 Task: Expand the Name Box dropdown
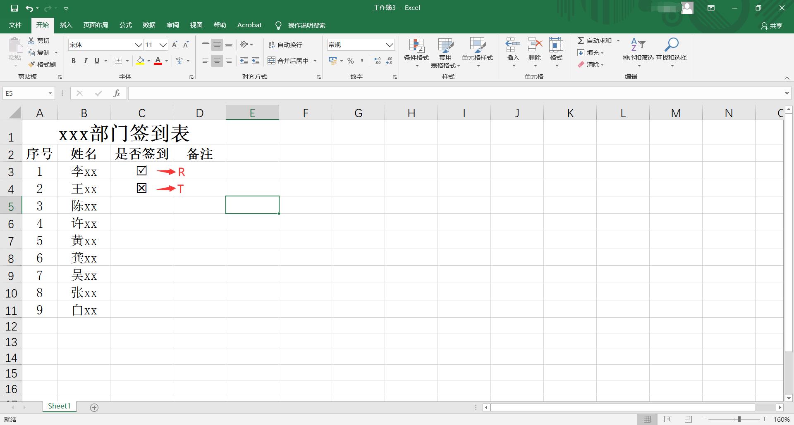50,93
